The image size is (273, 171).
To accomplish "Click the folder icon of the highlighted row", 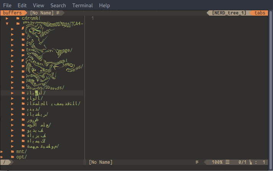I will coord(23,93).
